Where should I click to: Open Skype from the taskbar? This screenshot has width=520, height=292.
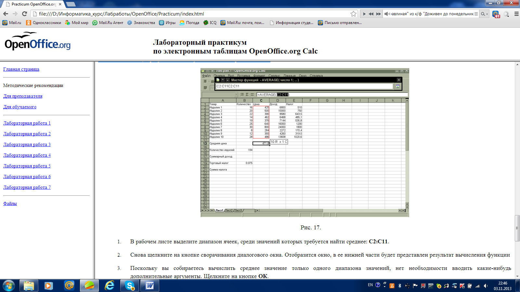pos(130,286)
